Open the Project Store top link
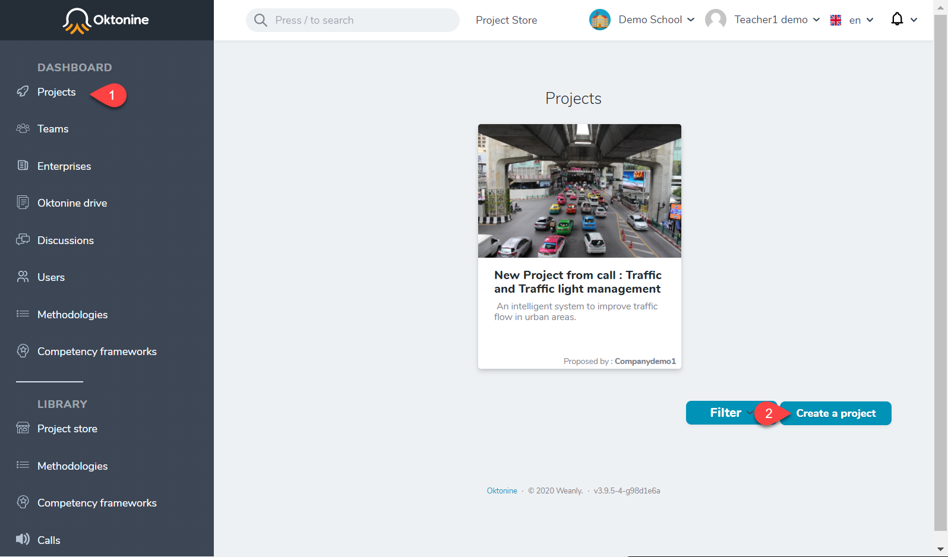The width and height of the screenshot is (948, 557). (x=506, y=20)
